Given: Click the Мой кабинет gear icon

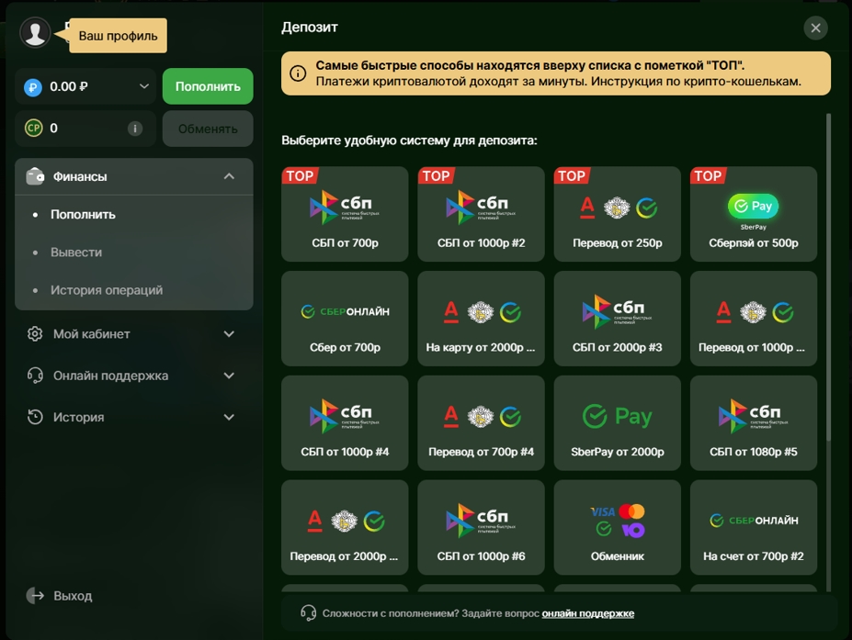Looking at the screenshot, I should click(35, 334).
